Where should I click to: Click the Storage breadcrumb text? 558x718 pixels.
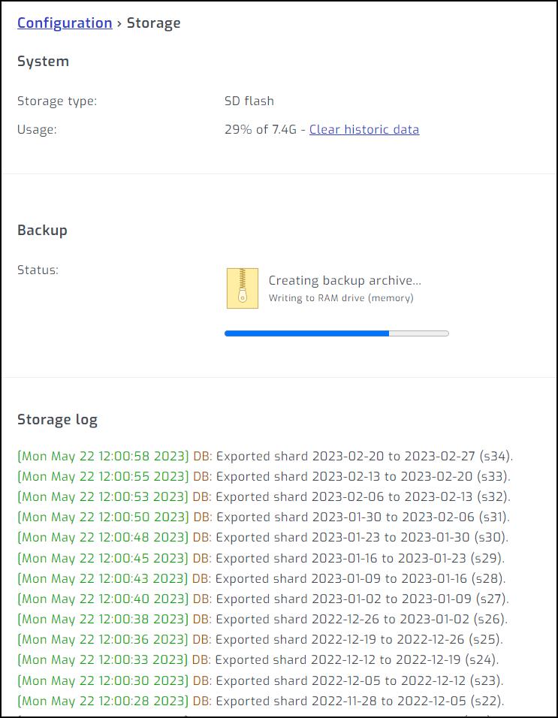(x=153, y=23)
